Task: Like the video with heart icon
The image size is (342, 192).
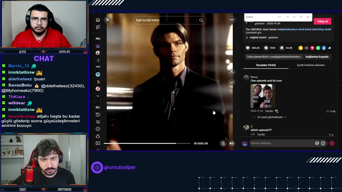Action: (x=248, y=48)
